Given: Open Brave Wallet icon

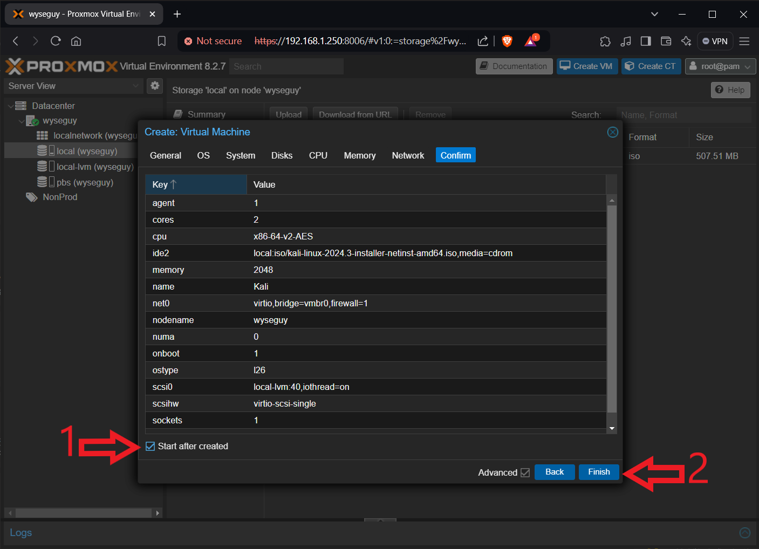Looking at the screenshot, I should (x=666, y=41).
